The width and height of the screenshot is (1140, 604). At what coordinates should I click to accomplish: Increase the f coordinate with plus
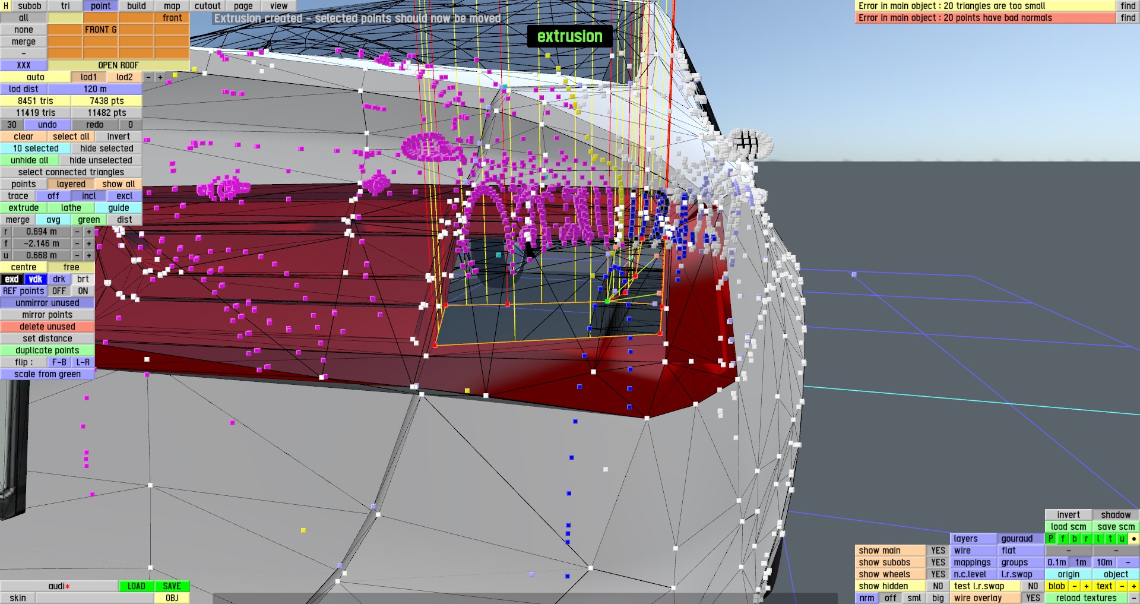(89, 244)
